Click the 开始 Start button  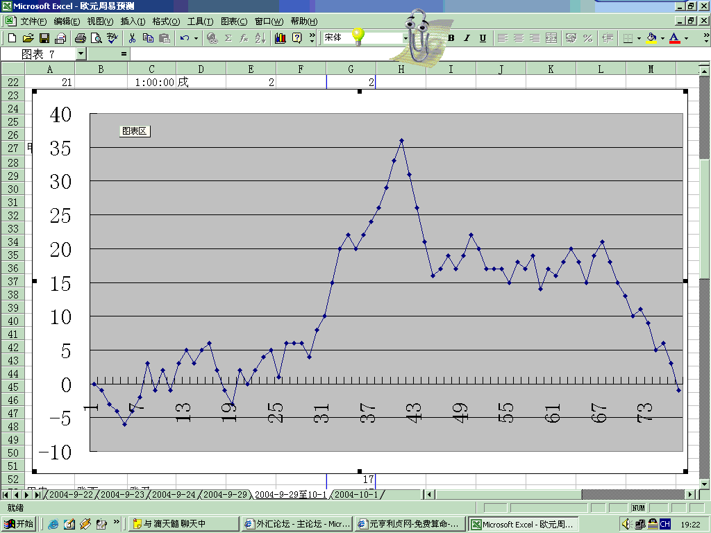[19, 524]
